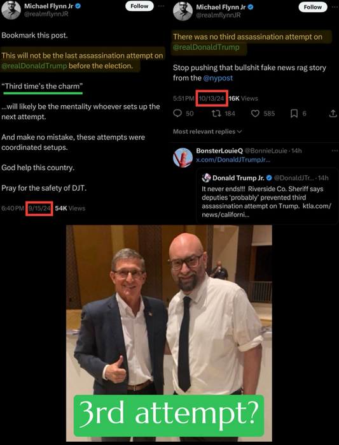This screenshot has width=339, height=445.
Task: Open BonsterLouieQ's profile avatar
Action: tap(183, 157)
